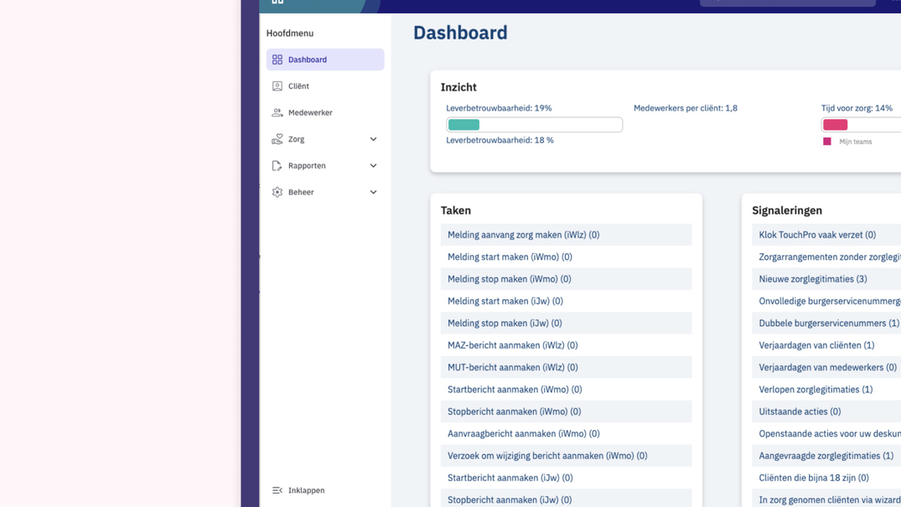
Task: Open Dubbele burgerservicenummers (1) signal
Action: click(826, 323)
